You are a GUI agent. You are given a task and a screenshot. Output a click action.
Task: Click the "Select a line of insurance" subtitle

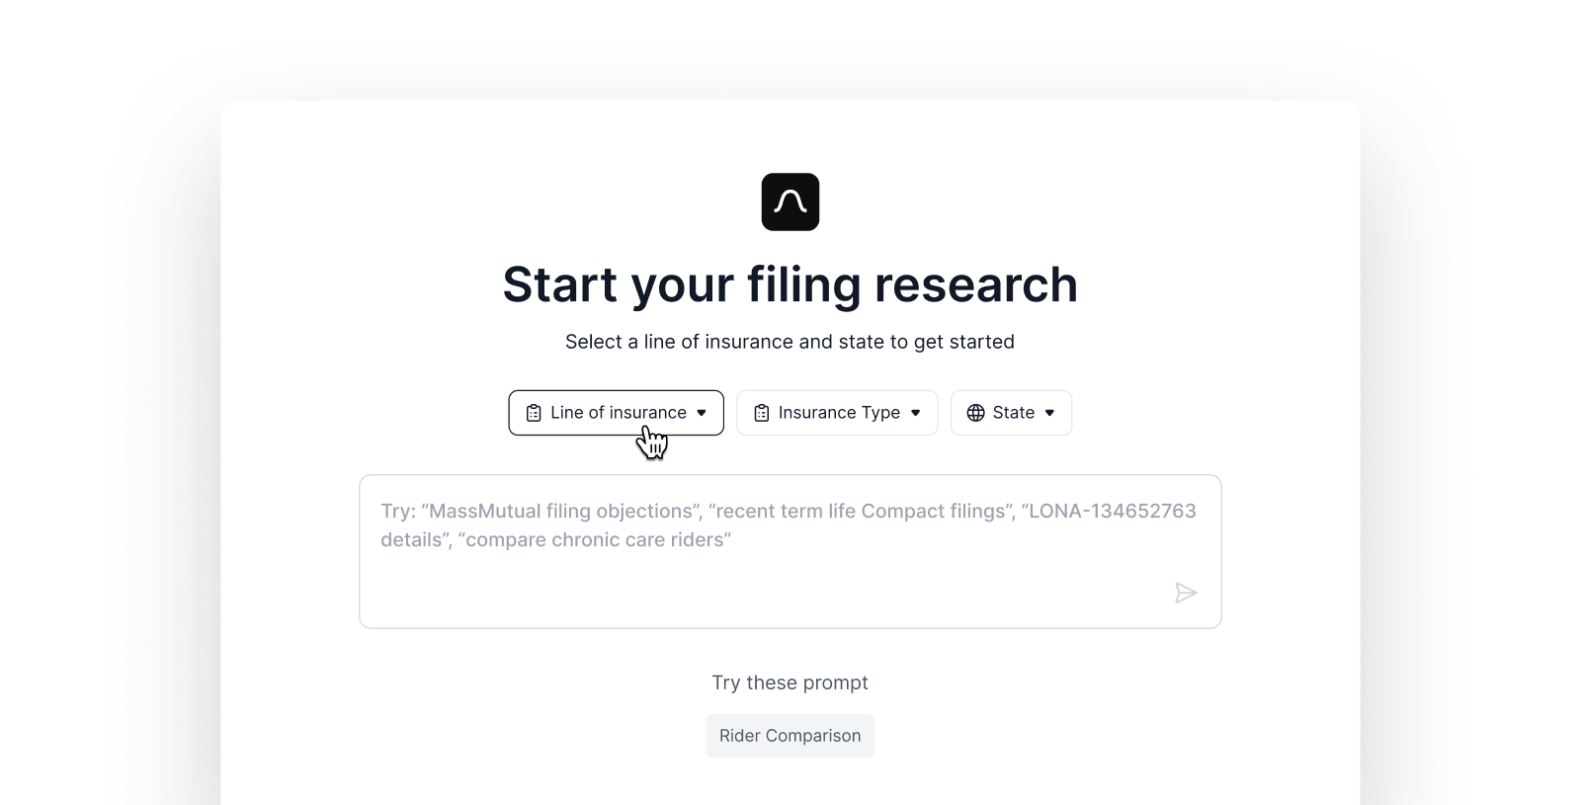790,342
